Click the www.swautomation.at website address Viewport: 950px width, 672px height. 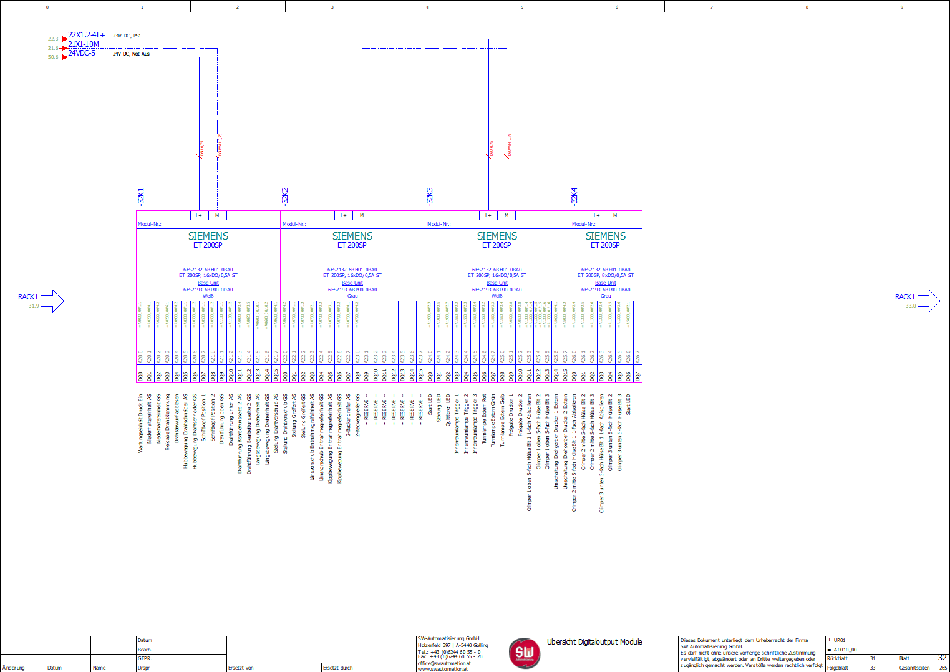point(443,669)
